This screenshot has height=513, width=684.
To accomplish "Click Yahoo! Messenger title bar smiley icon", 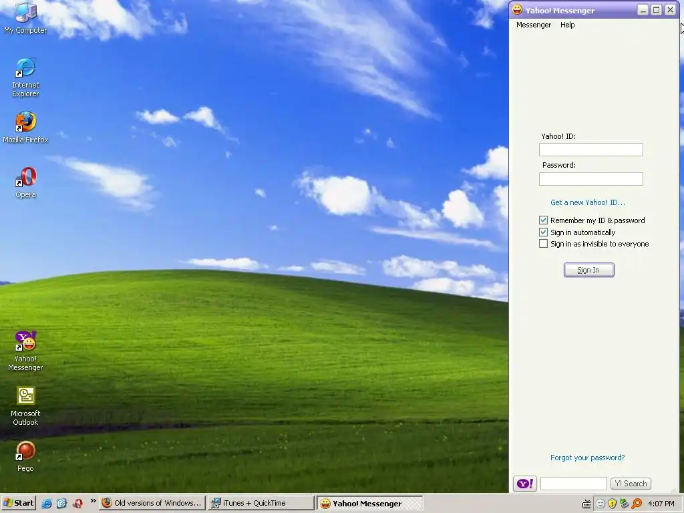I will point(517,9).
